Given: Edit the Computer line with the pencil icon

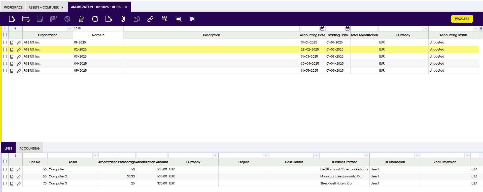Looking at the screenshot, I should [19, 169].
